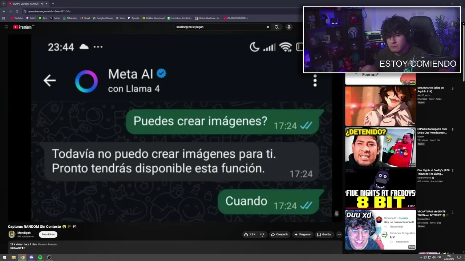Open the Mendigoh channel name link
The image size is (465, 261).
pyautogui.click(x=24, y=233)
